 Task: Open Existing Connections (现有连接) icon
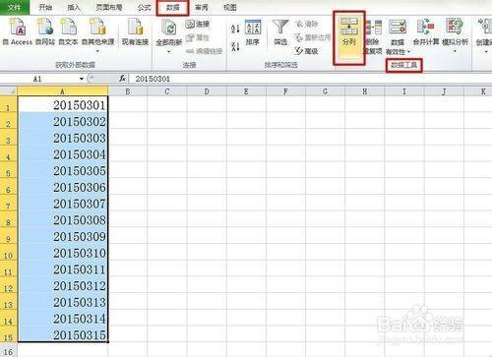click(136, 27)
